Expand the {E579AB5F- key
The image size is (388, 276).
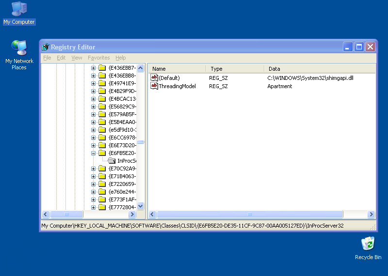[x=93, y=114]
